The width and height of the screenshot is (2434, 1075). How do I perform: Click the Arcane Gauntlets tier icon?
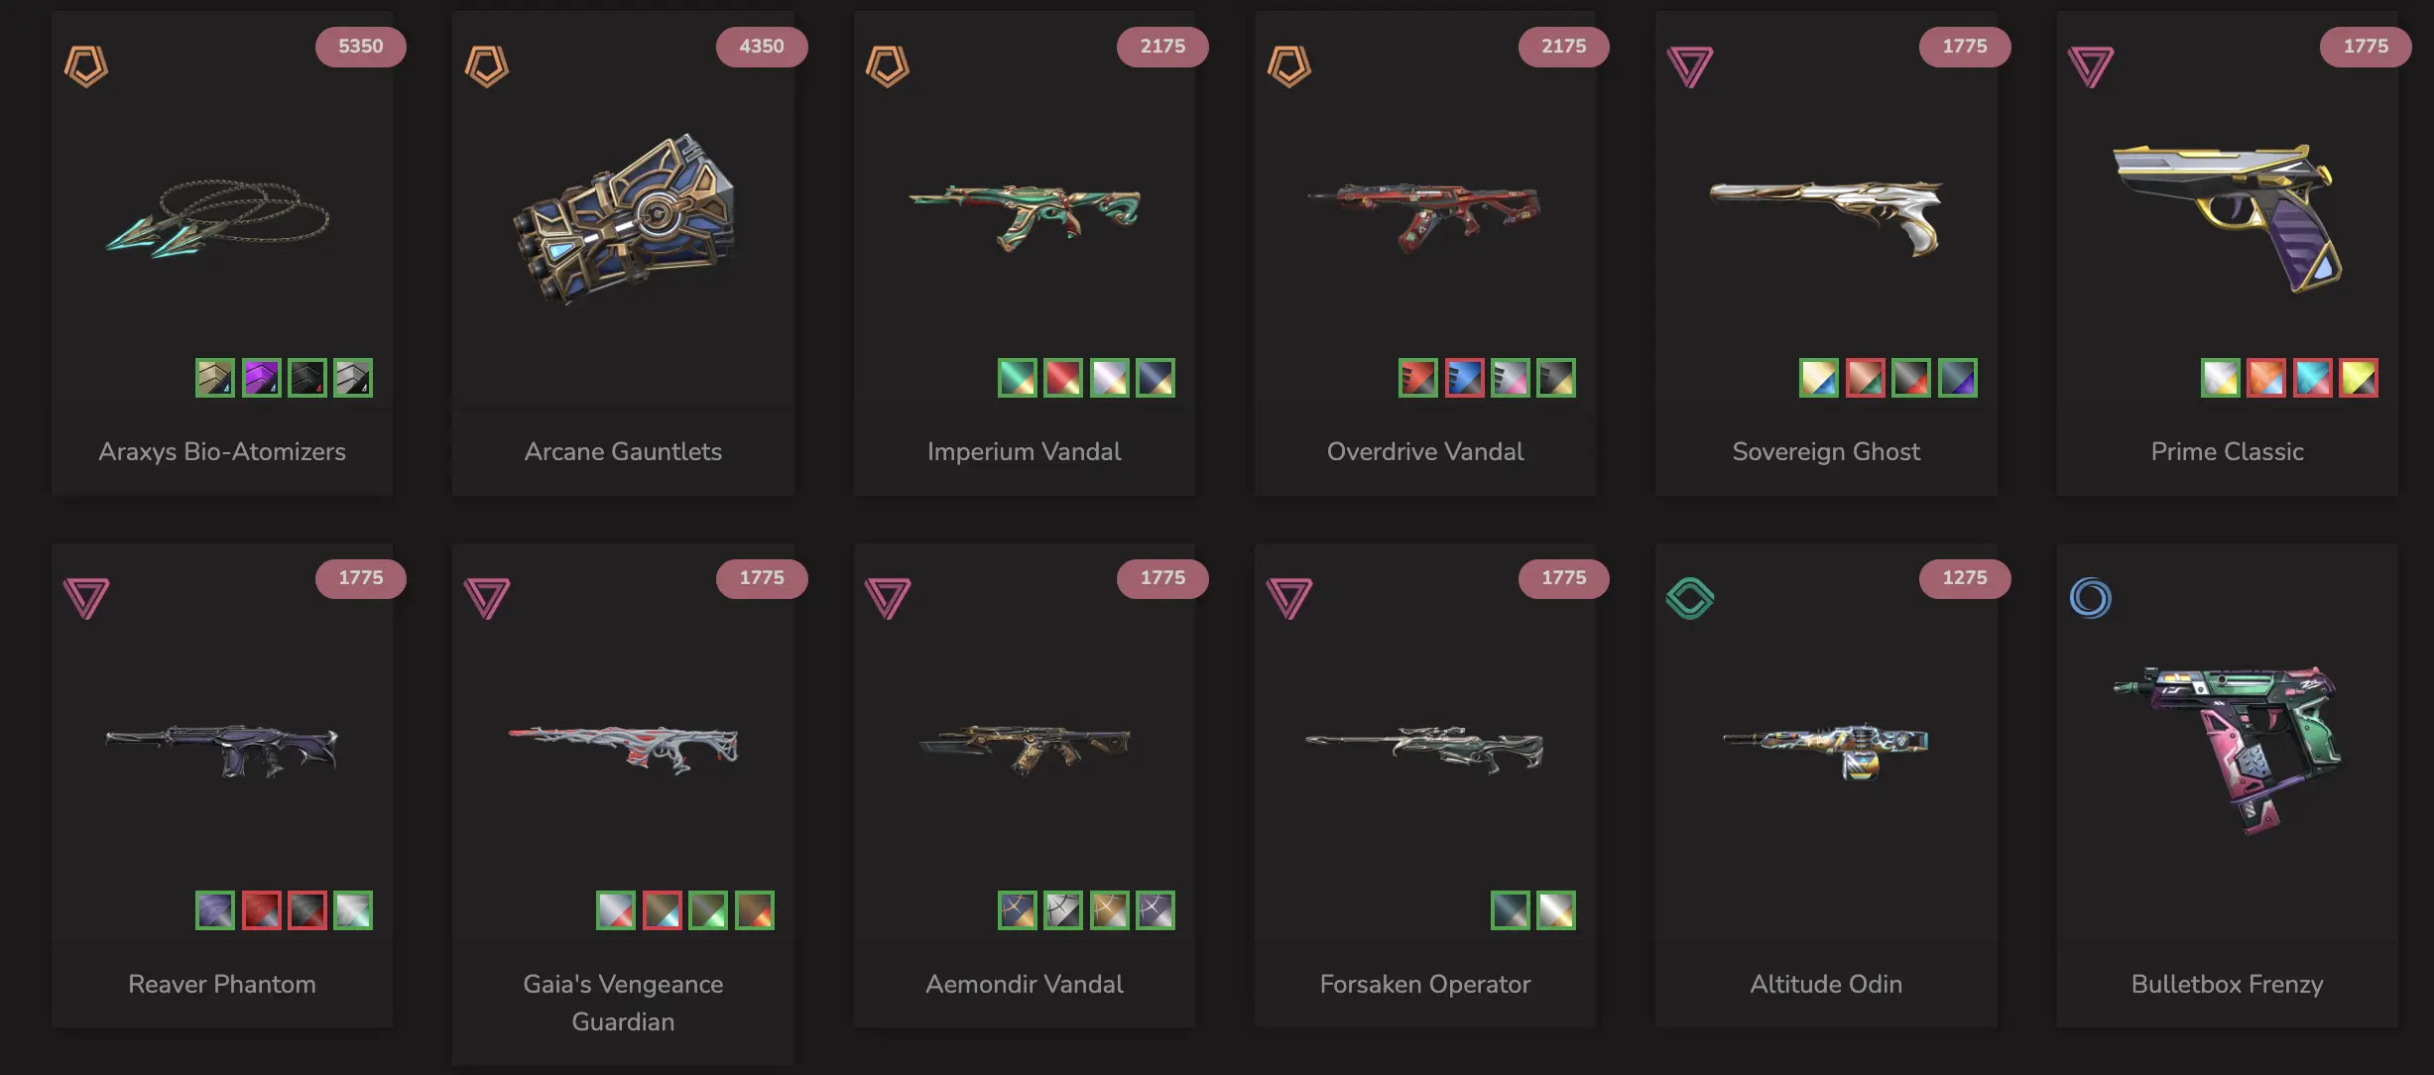click(x=487, y=66)
